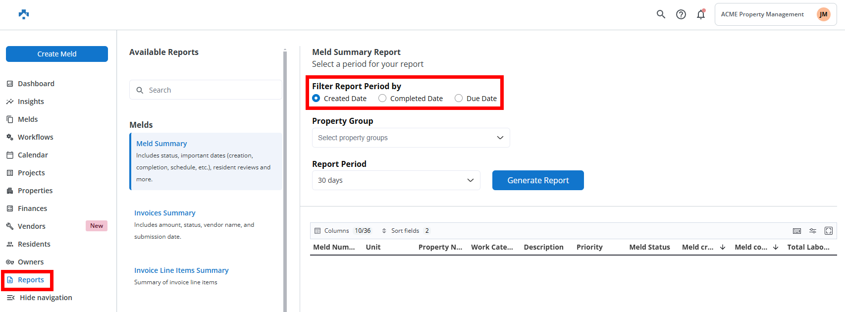Click the help question mark icon
Screen dimensions: 845x312
(x=681, y=14)
